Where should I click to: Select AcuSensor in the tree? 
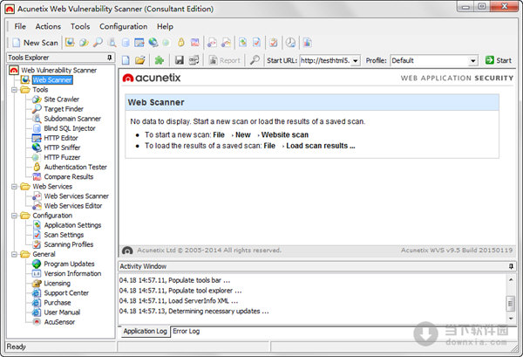(x=59, y=322)
